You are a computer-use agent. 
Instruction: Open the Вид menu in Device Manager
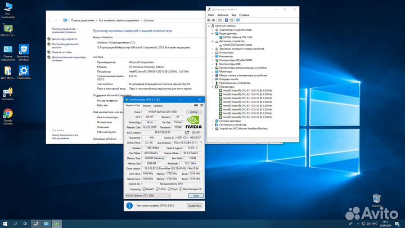(x=233, y=15)
